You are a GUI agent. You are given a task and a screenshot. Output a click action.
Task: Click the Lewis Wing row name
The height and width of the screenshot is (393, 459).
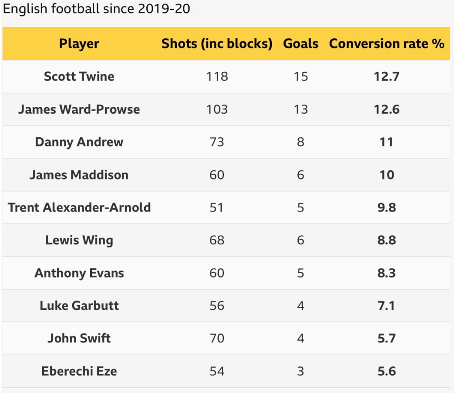[79, 241]
